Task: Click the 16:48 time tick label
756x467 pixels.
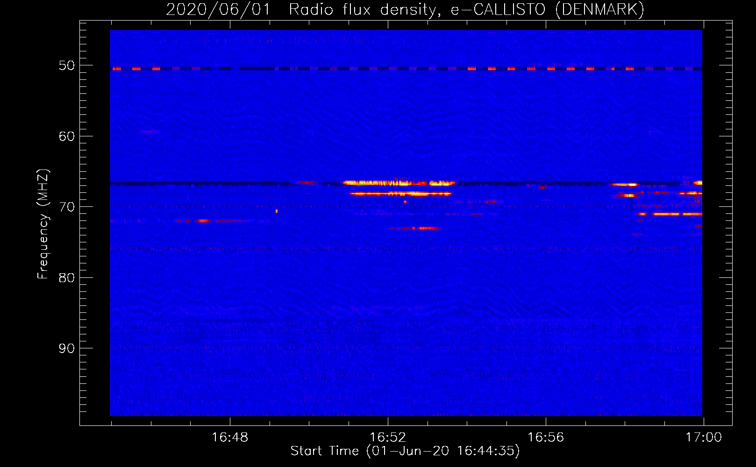Action: pyautogui.click(x=230, y=438)
